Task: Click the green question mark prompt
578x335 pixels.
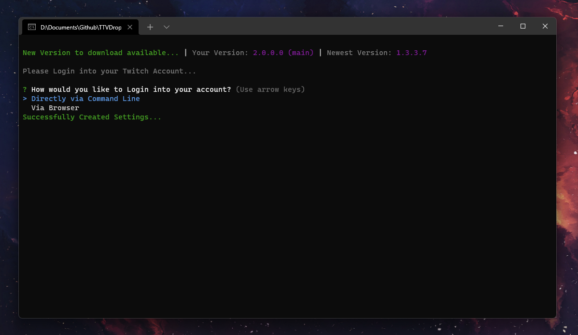Action: click(x=25, y=89)
